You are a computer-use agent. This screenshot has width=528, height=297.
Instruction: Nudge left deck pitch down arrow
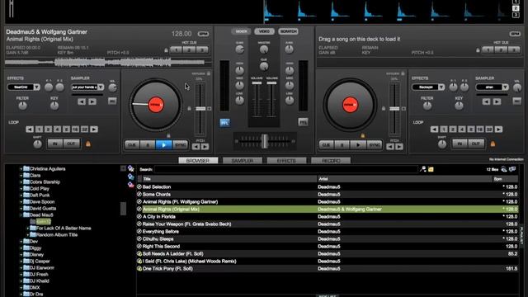point(196,147)
